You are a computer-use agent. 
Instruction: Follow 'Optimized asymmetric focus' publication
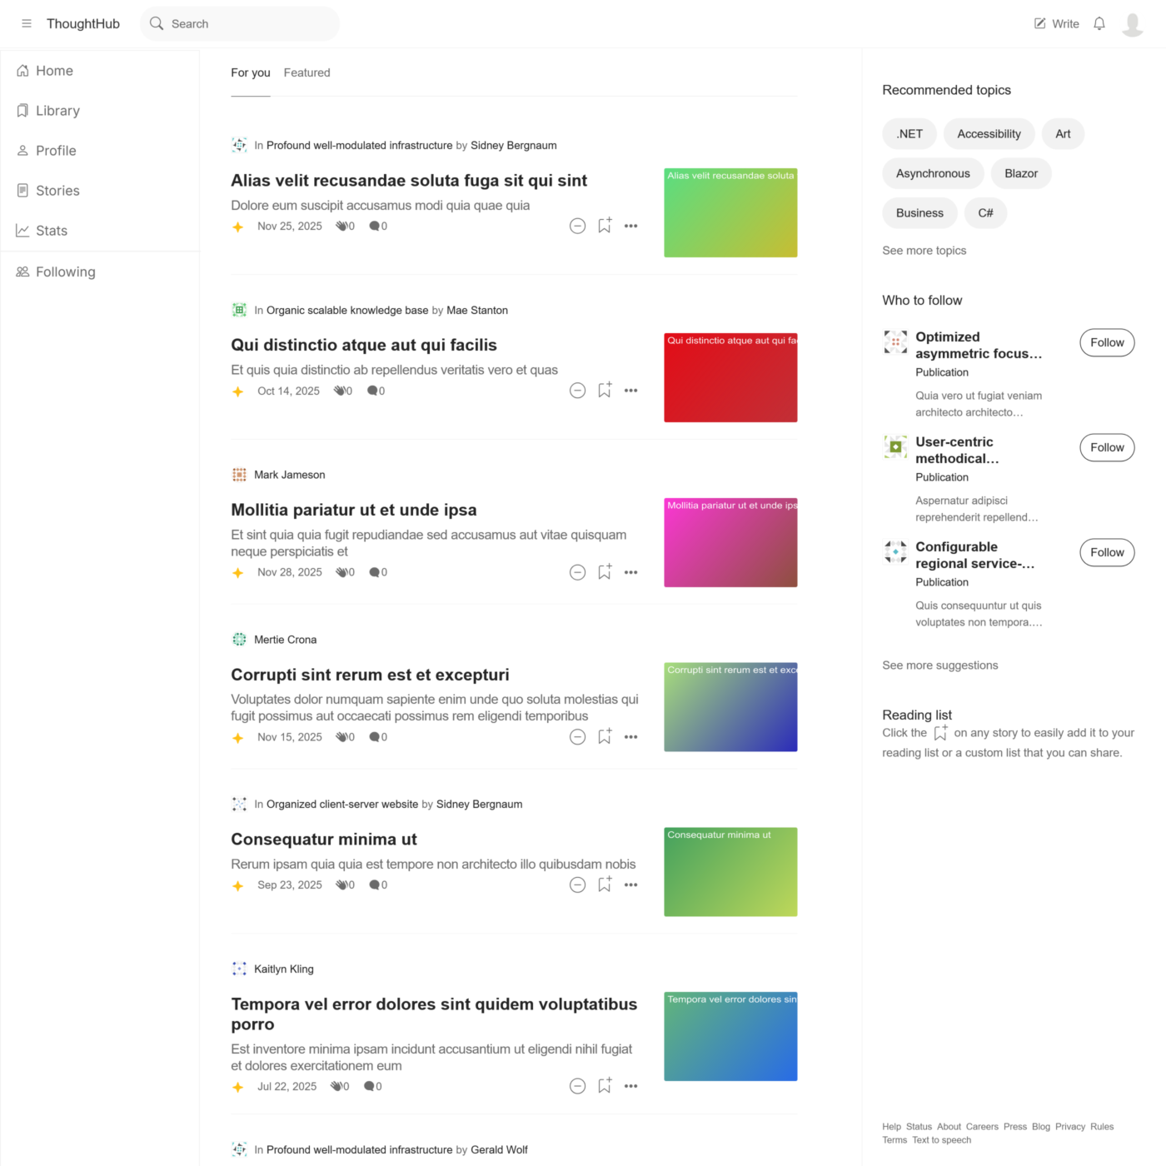1106,342
